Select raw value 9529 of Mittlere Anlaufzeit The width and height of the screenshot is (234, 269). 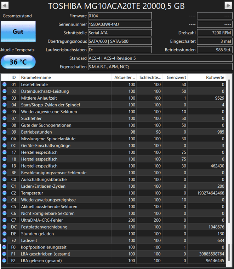[x=219, y=98]
